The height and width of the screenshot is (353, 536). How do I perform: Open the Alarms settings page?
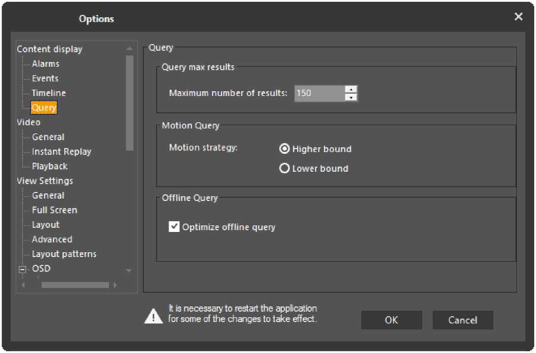(45, 64)
